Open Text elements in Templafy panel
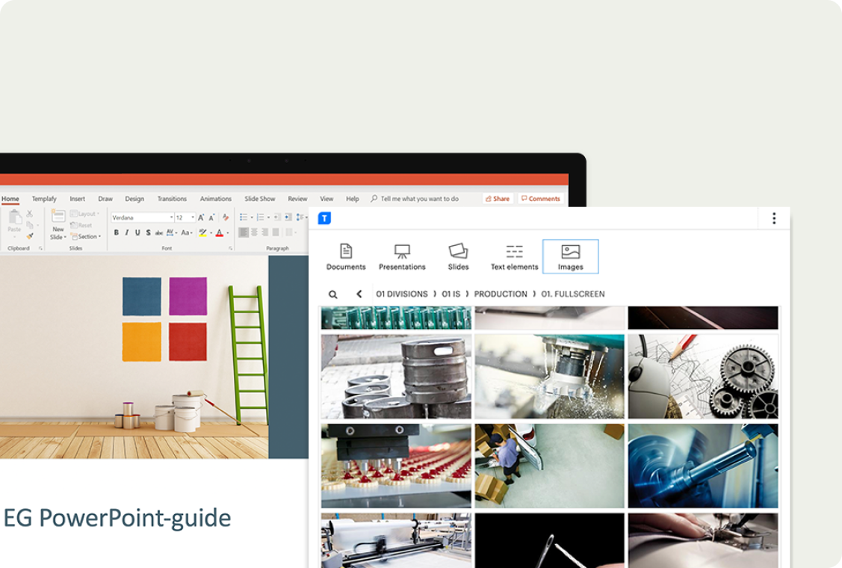The width and height of the screenshot is (842, 568). pyautogui.click(x=514, y=257)
